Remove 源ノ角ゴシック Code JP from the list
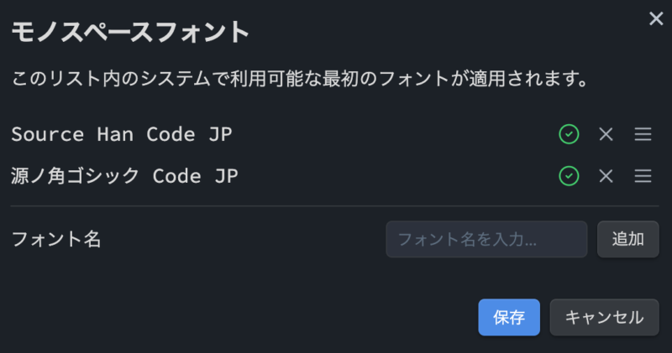Screen dimensions: 672x353 606,176
